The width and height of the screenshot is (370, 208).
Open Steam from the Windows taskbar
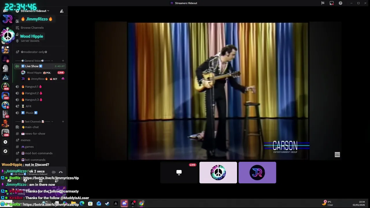107,203
